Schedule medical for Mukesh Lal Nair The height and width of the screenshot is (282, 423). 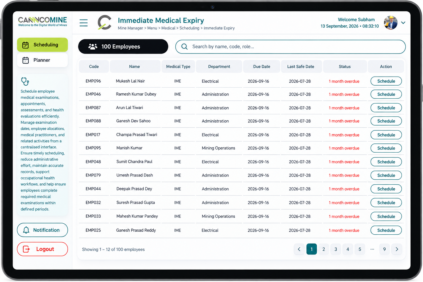(386, 81)
